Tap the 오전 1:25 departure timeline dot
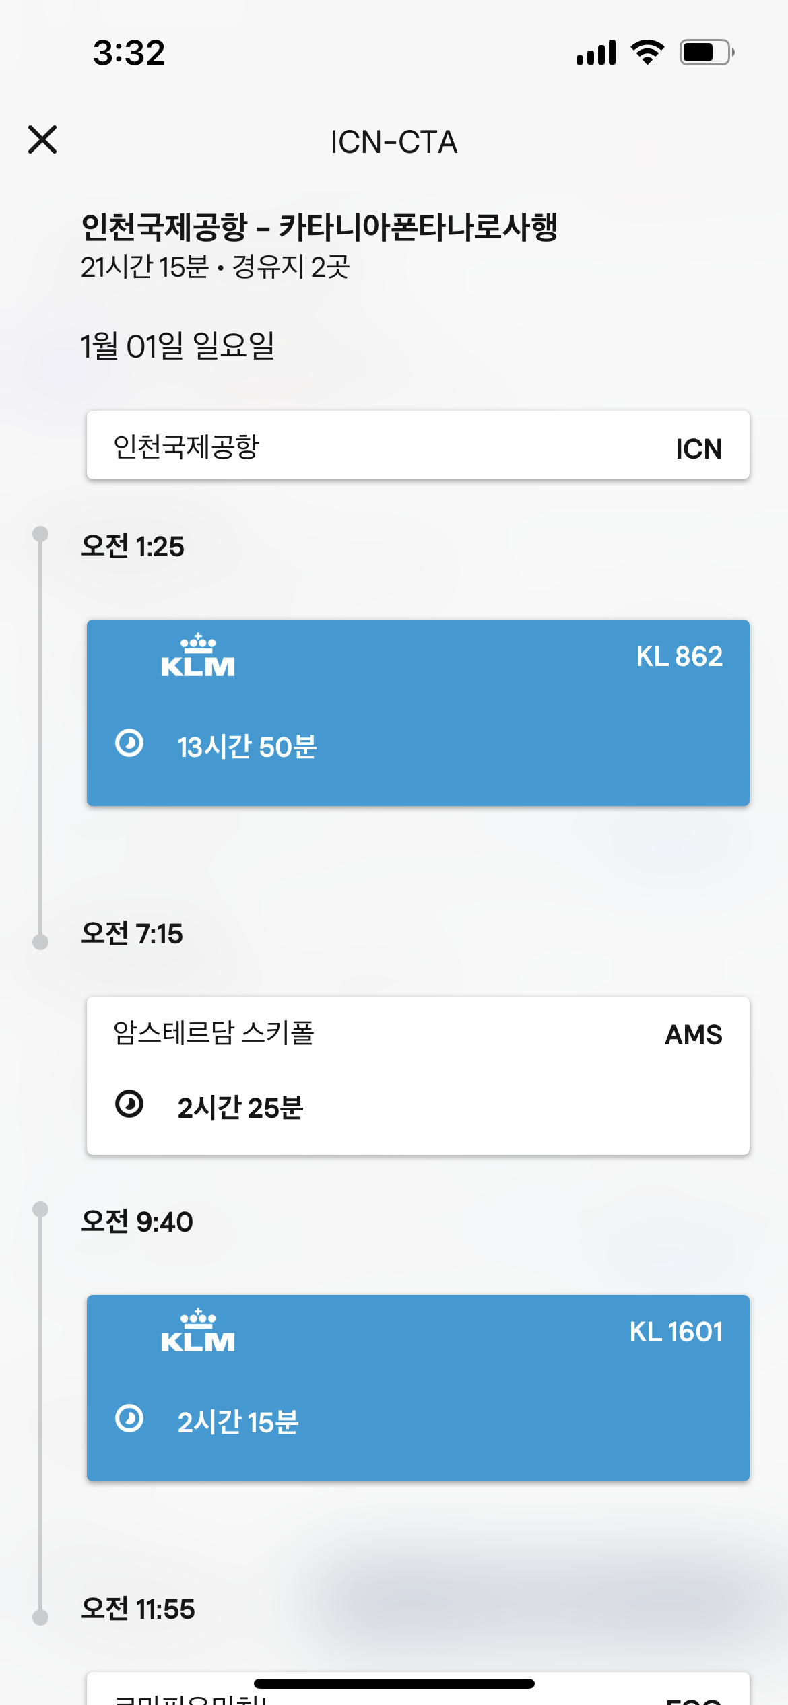Image resolution: width=788 pixels, height=1705 pixels. [40, 535]
